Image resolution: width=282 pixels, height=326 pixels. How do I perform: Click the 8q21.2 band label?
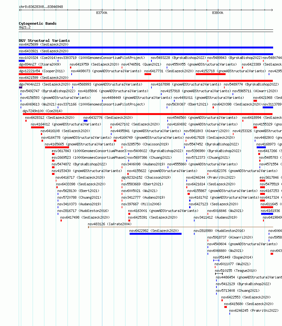coord(25,28)
